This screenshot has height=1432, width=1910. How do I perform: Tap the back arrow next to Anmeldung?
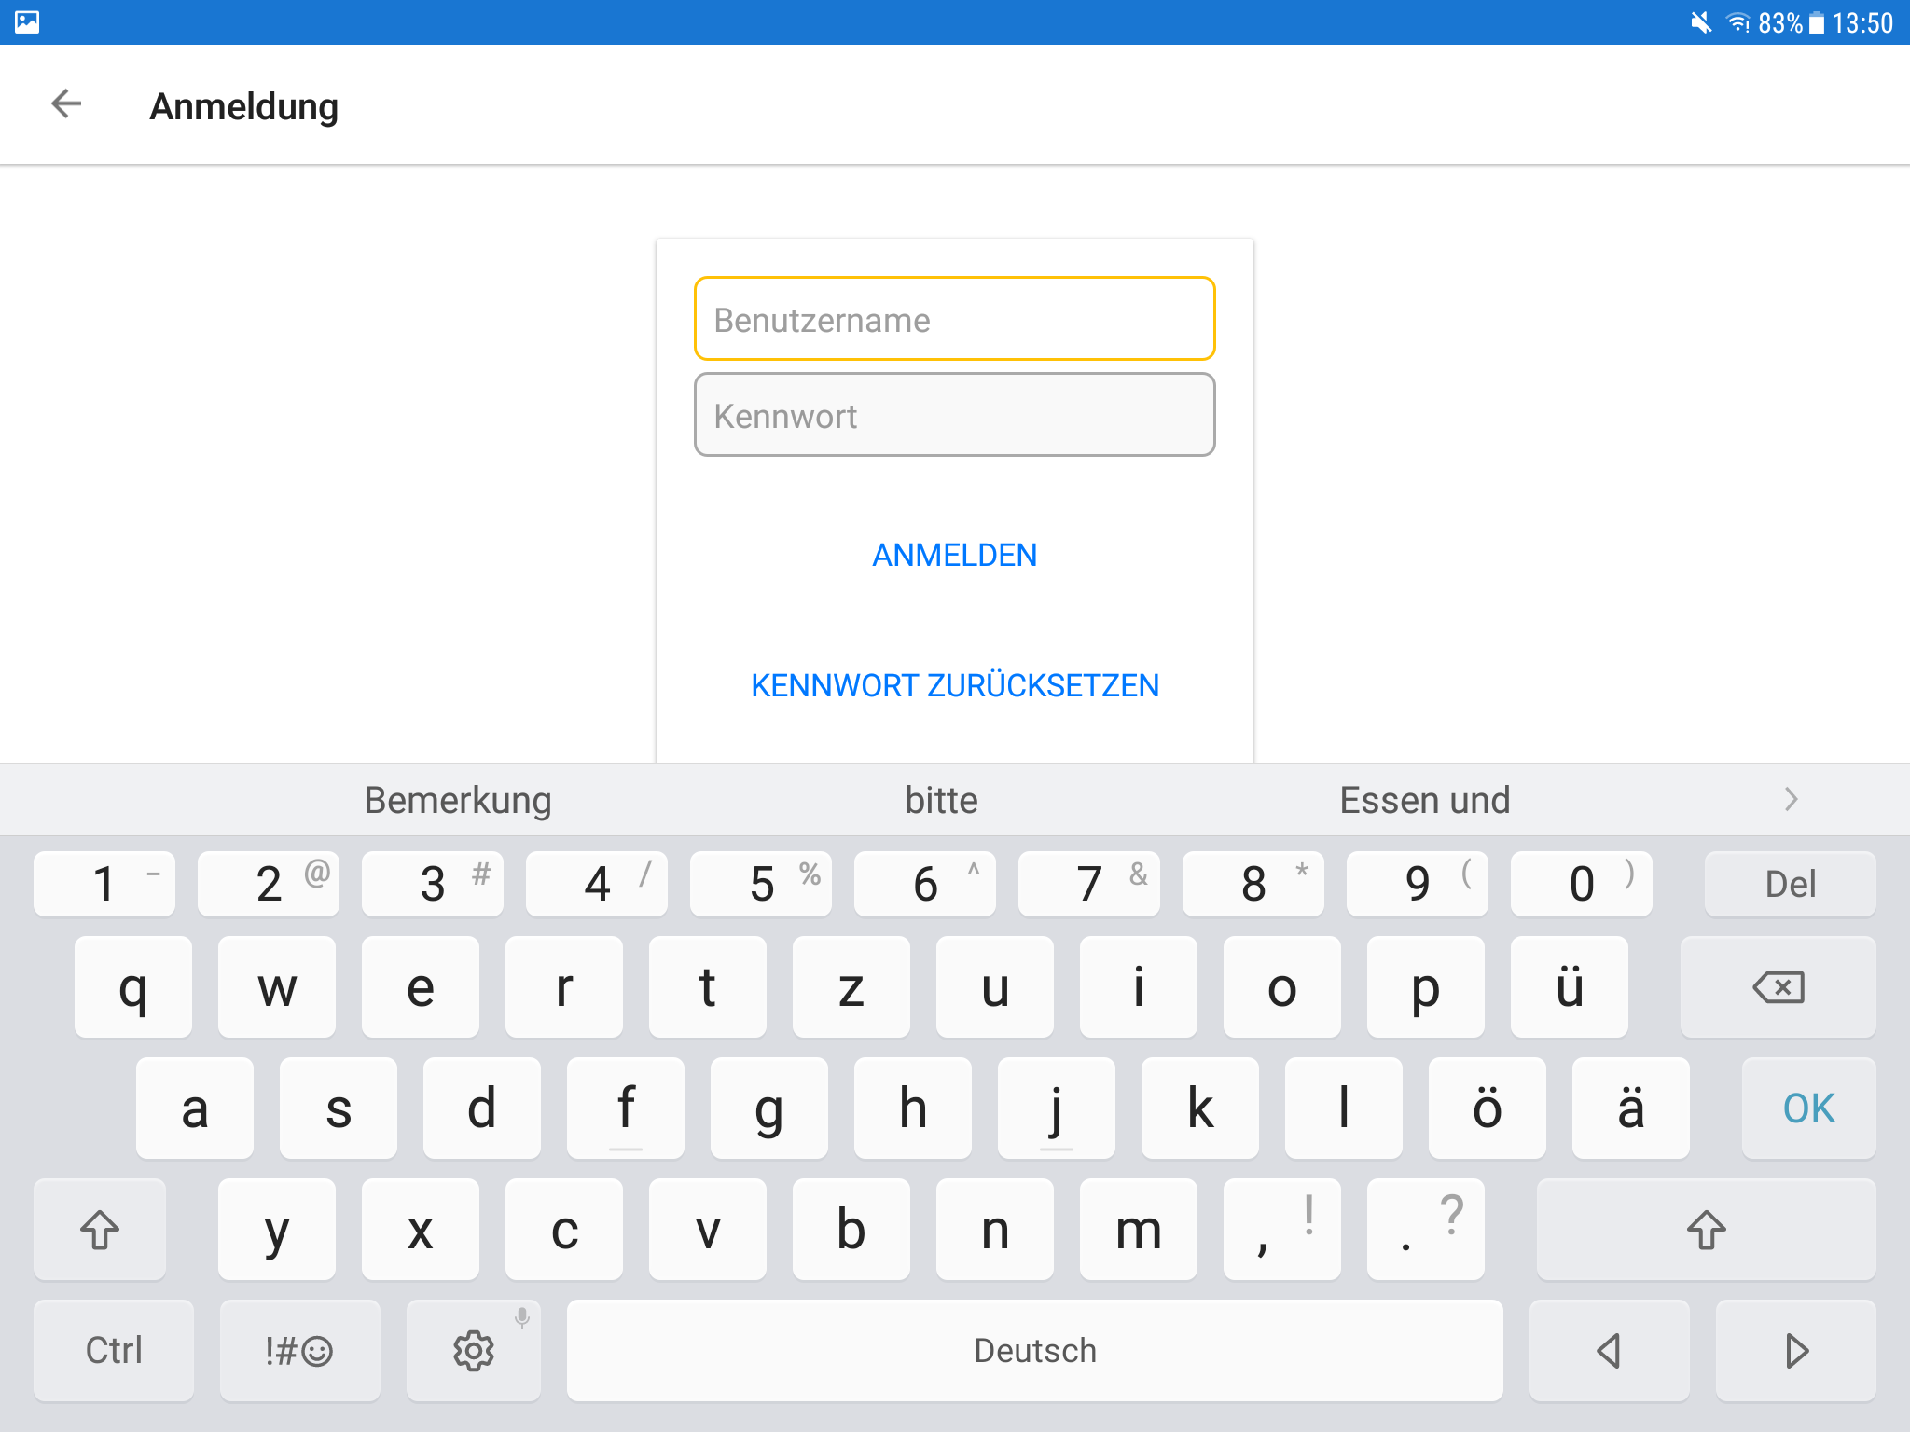pos(66,104)
